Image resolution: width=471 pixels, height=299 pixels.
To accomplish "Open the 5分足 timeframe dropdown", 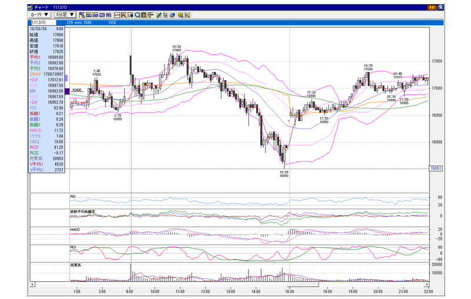I will click(x=65, y=15).
